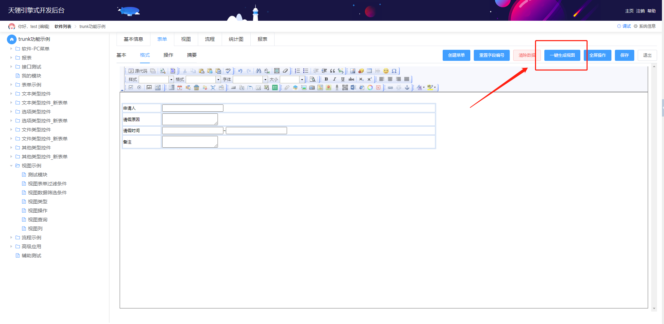Switch to the 统计图 tab
The height and width of the screenshot is (324, 664).
click(x=236, y=39)
